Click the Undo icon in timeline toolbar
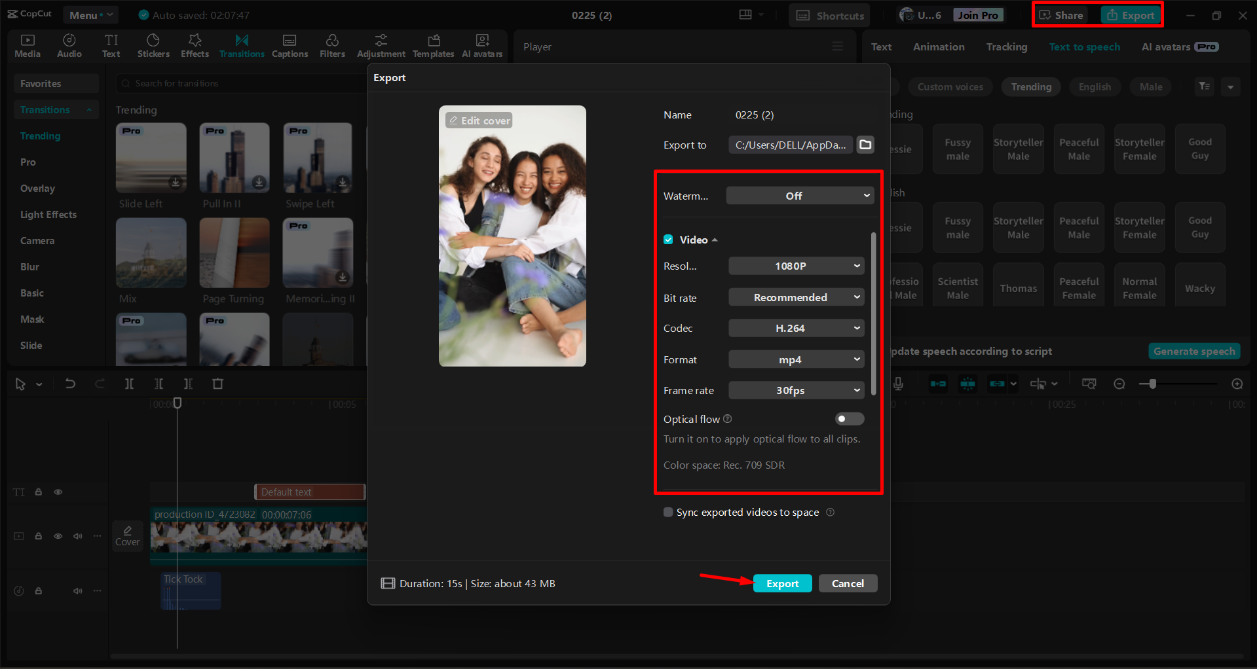The width and height of the screenshot is (1257, 669). click(70, 384)
